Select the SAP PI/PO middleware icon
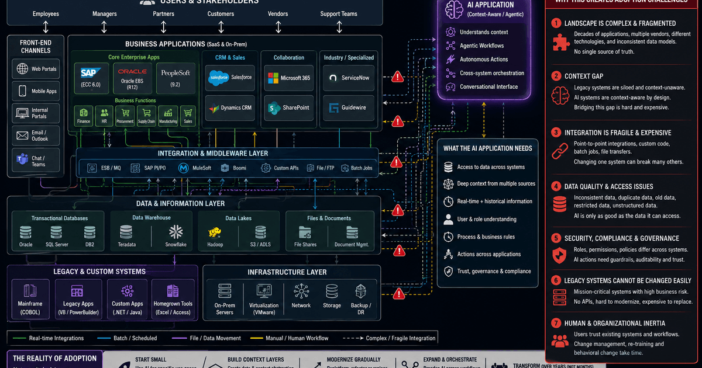Image resolution: width=702 pixels, height=368 pixels. [135, 168]
